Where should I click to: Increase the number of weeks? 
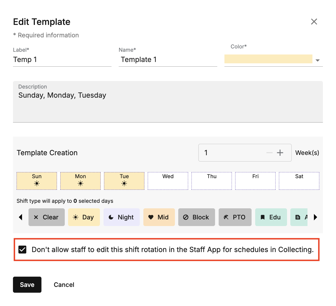click(x=280, y=153)
